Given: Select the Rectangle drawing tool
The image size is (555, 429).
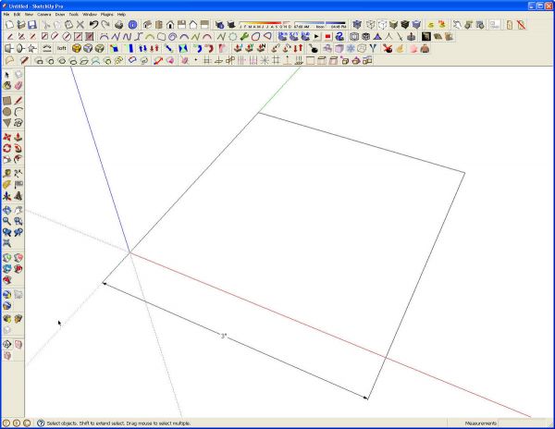Looking at the screenshot, I should point(6,101).
